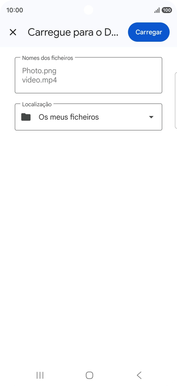Tap the X to dismiss the upload screen
This screenshot has width=177, height=386.
pyautogui.click(x=13, y=32)
